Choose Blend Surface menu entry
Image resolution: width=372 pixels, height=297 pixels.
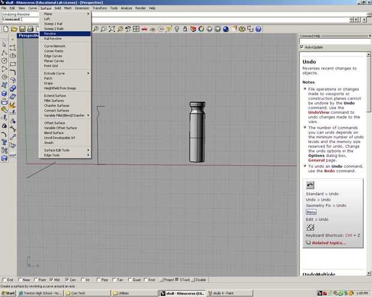(65, 133)
